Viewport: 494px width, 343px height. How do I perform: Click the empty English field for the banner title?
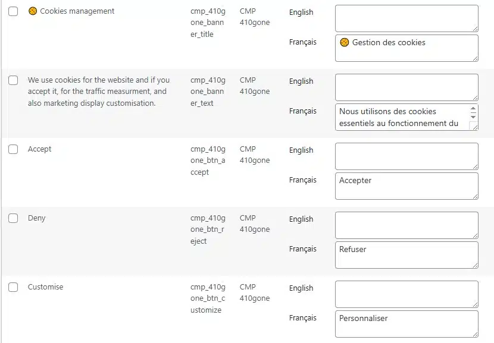point(406,18)
